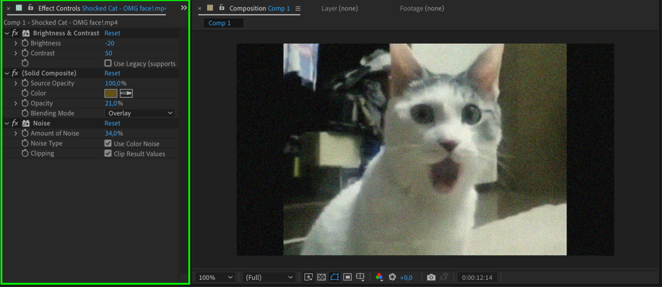Click the Brightness & Contrast preset icon
Viewport: 662px width, 287px height.
coord(26,33)
